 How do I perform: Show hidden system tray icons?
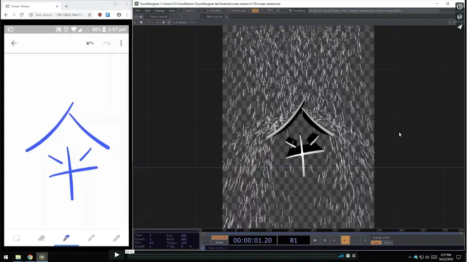tap(410, 257)
